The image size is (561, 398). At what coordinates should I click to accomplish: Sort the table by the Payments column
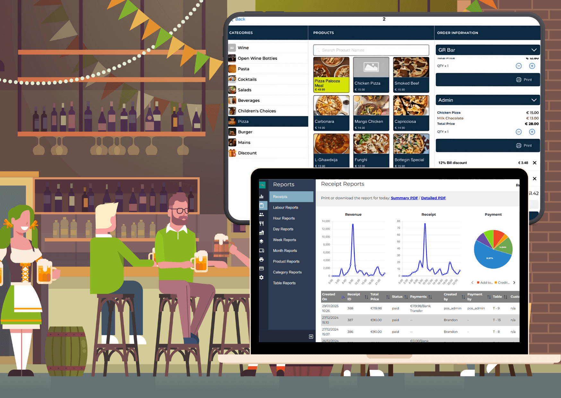pyautogui.click(x=430, y=297)
